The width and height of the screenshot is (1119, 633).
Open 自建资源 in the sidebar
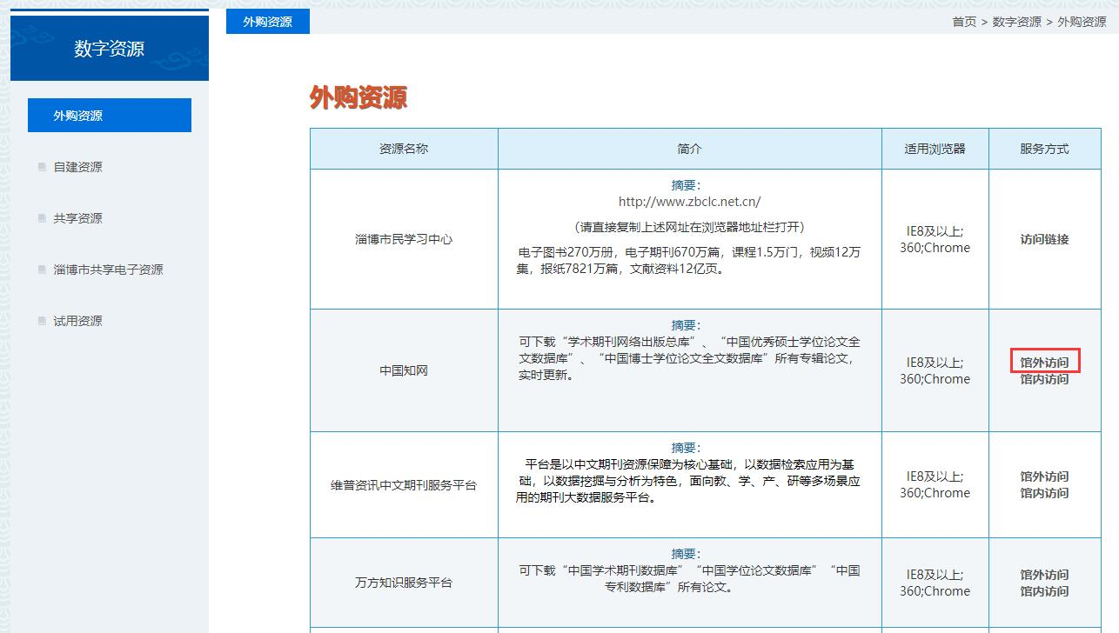click(78, 167)
